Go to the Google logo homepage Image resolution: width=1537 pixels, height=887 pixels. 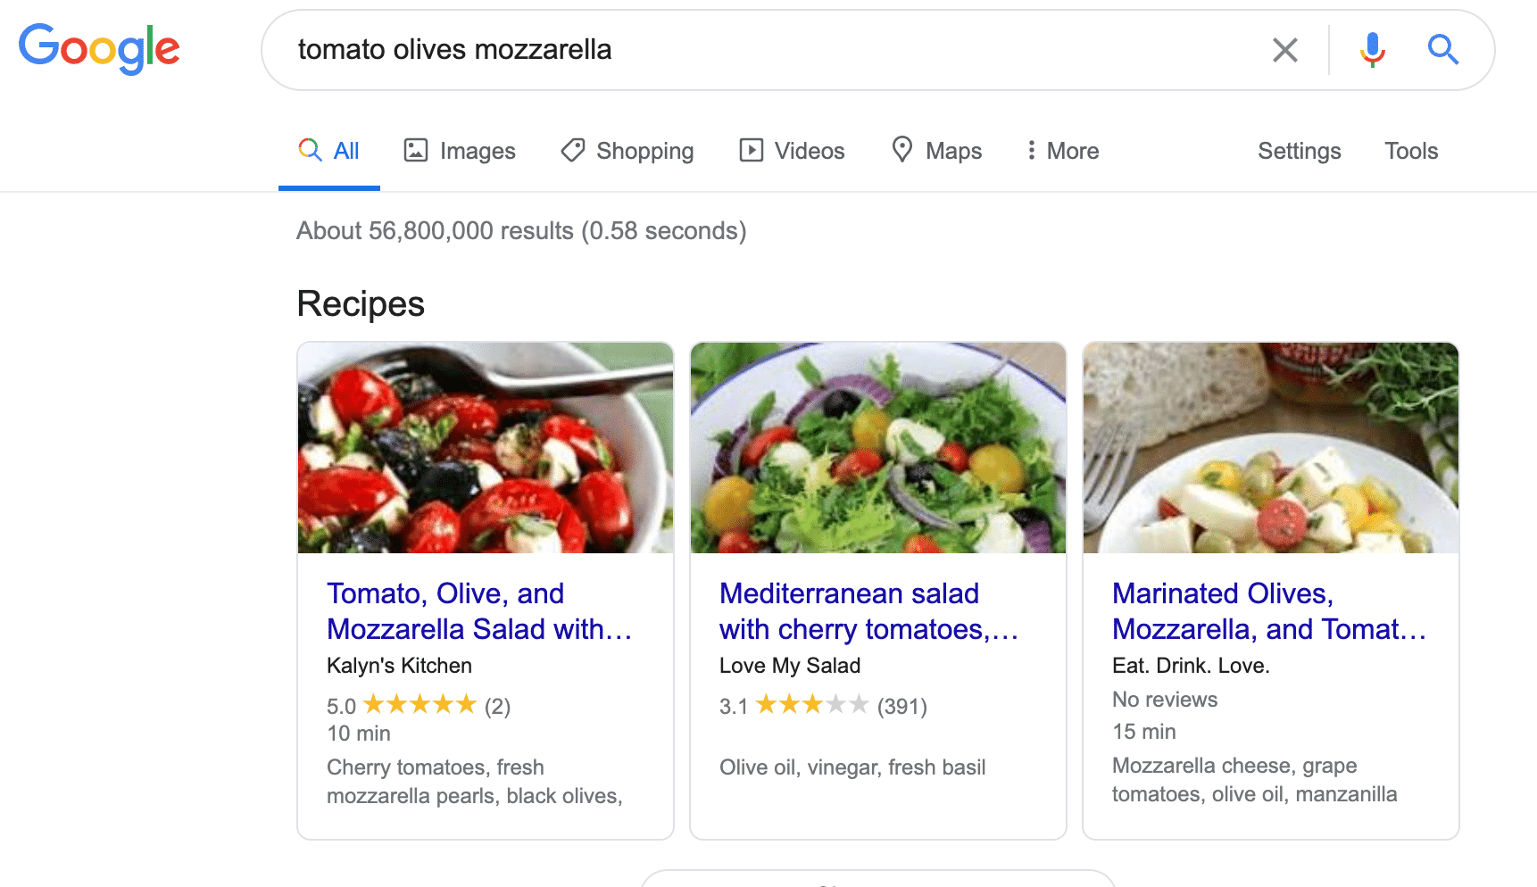tap(99, 49)
